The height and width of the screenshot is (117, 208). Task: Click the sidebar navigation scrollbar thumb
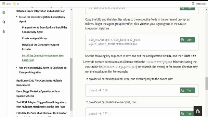[71, 84]
